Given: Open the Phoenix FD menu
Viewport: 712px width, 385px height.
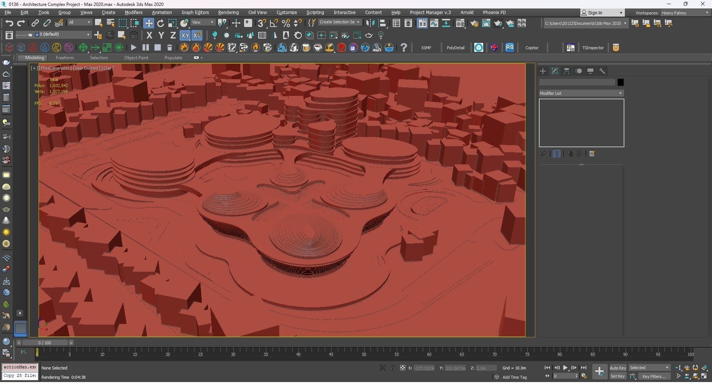Looking at the screenshot, I should 494,13.
